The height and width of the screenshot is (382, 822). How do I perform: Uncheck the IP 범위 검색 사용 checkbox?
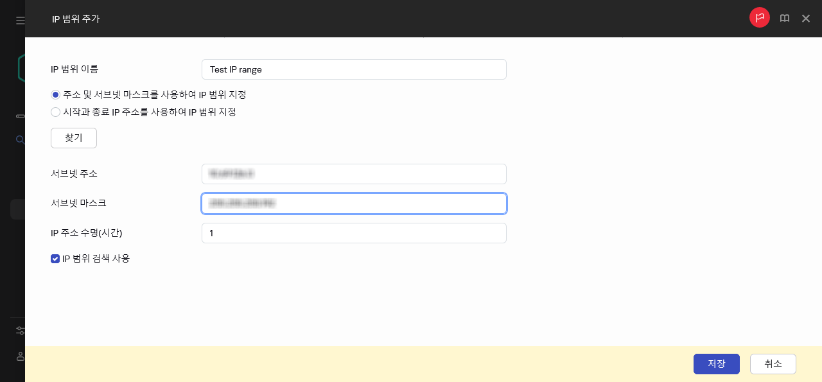(x=55, y=259)
